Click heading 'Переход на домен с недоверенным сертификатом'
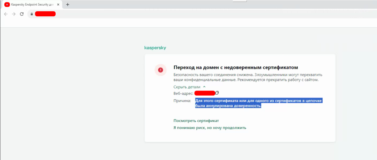The height and width of the screenshot is (160, 377). (236, 67)
